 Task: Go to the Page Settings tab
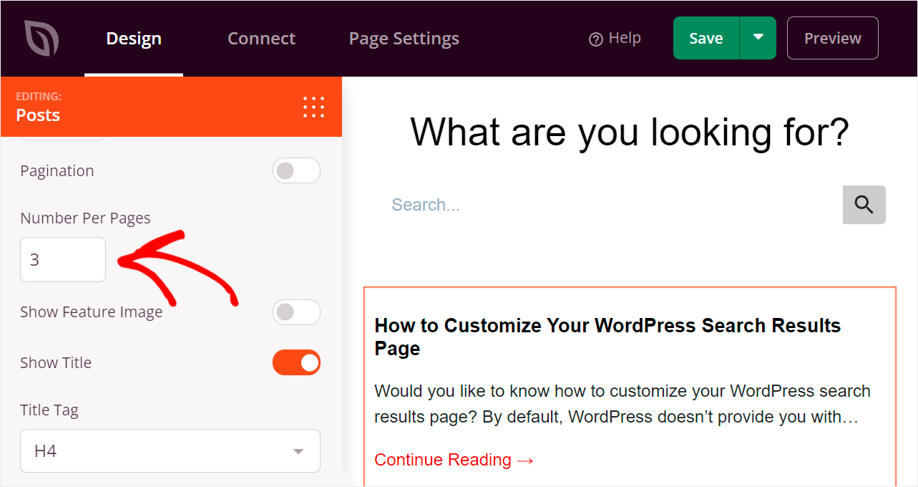coord(404,39)
